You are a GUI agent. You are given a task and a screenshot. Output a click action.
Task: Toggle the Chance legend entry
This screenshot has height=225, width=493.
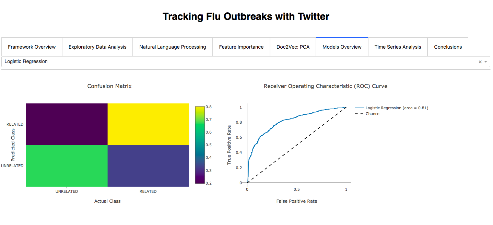pos(367,114)
